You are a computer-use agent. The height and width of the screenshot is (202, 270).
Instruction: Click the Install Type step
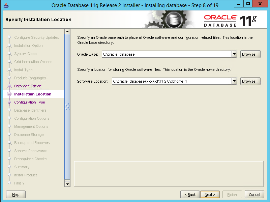coord(23,70)
